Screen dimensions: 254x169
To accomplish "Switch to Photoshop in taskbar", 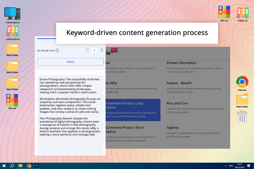I will click(x=37, y=166).
